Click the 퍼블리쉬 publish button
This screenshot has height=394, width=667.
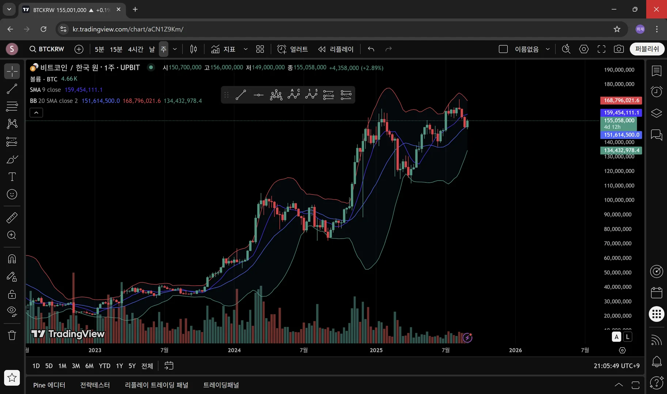pos(647,49)
